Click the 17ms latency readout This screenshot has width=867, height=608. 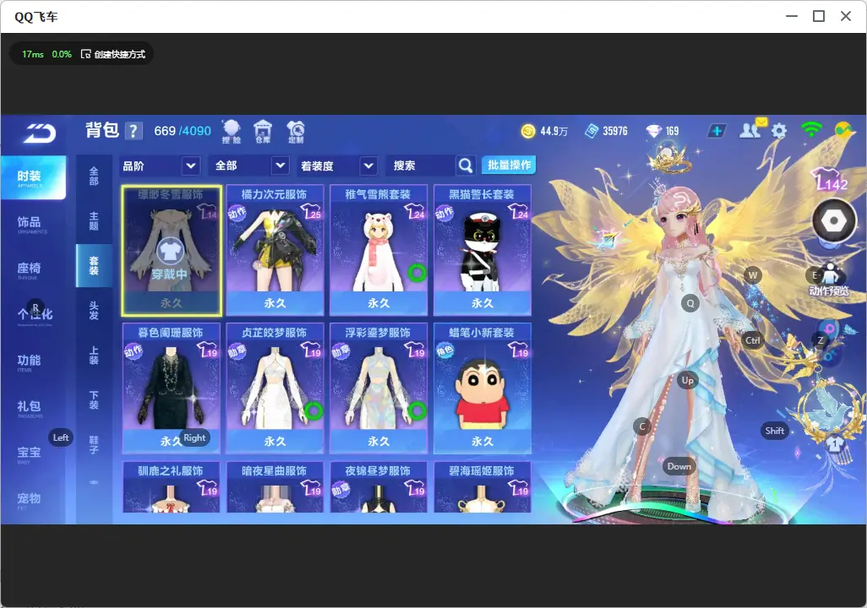click(x=33, y=54)
